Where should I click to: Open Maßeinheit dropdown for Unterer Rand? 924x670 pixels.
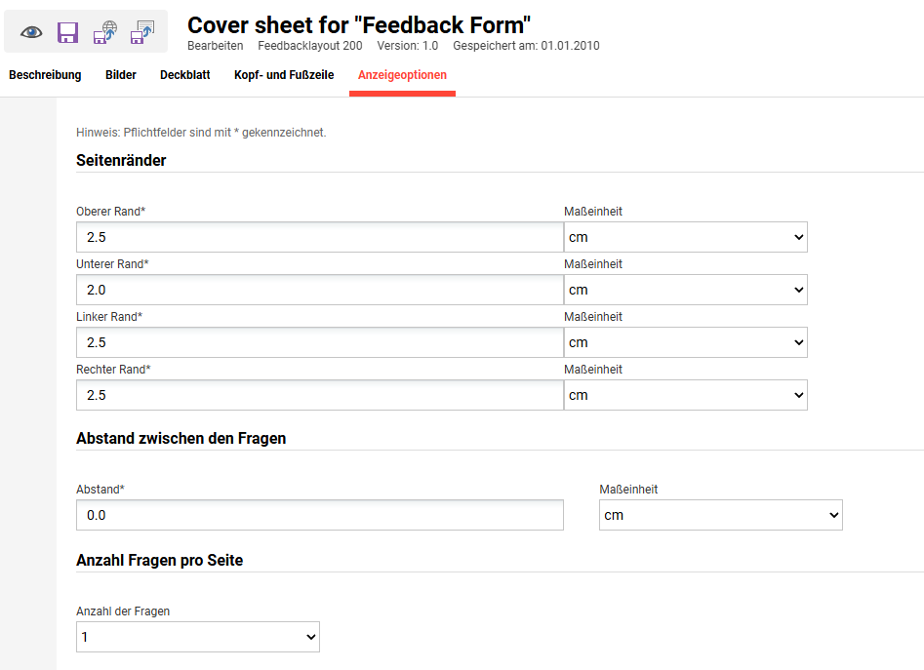pyautogui.click(x=685, y=290)
